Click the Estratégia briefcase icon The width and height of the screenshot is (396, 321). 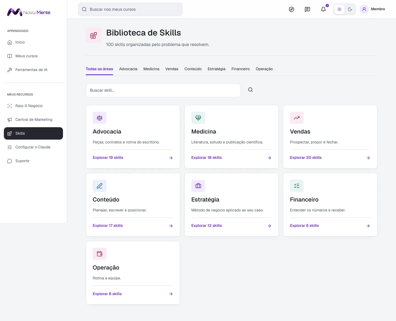[x=198, y=186]
